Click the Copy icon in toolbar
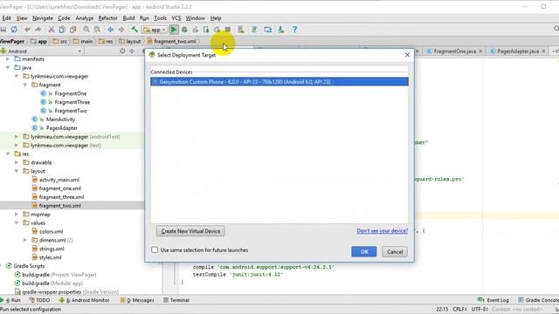This screenshot has height=314, width=559. coord(62,30)
